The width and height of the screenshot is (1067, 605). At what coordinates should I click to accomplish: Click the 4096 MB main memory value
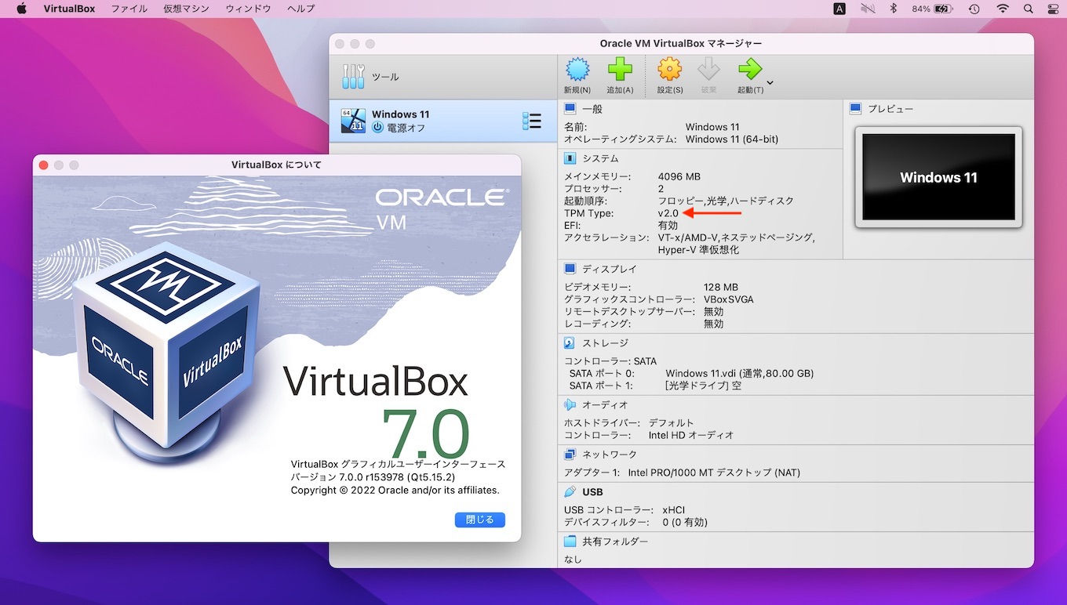tap(679, 177)
